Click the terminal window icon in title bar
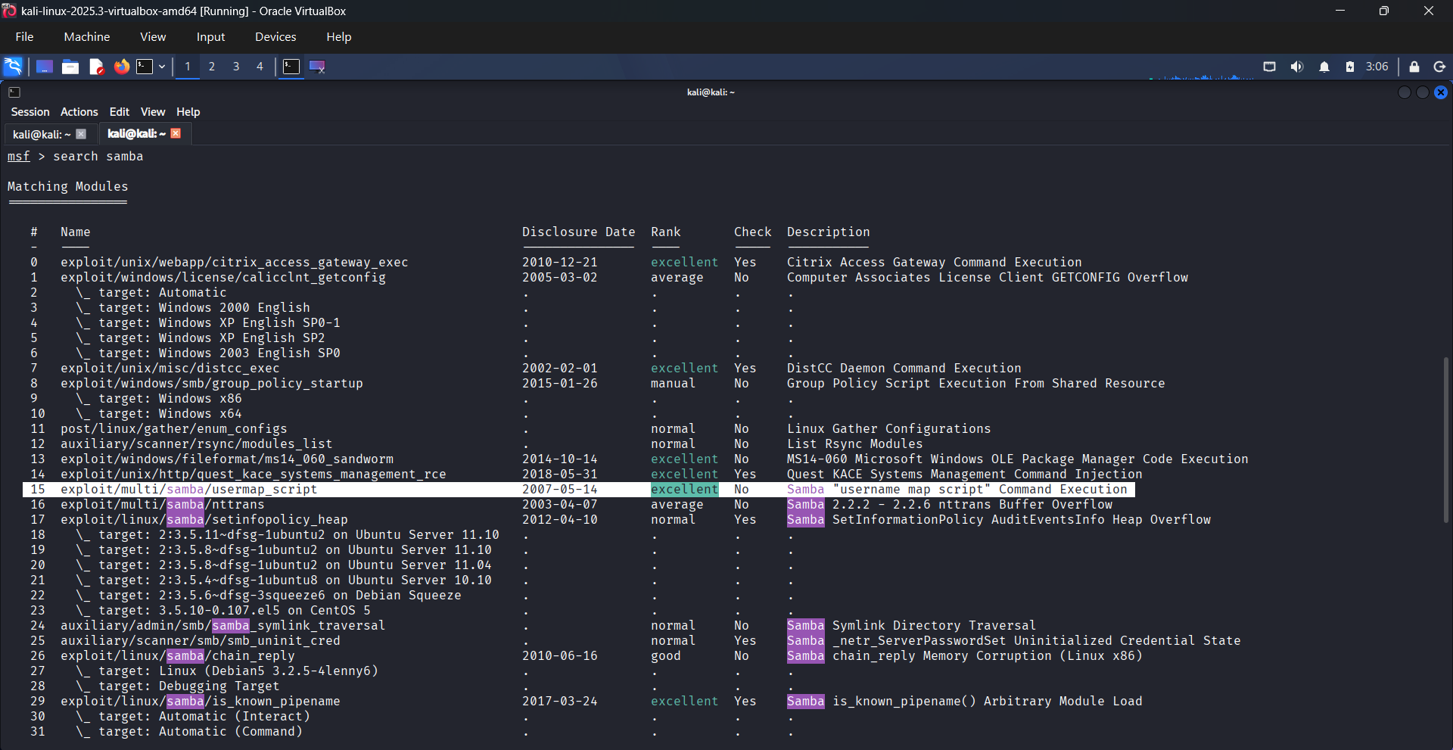The image size is (1453, 750). click(14, 92)
